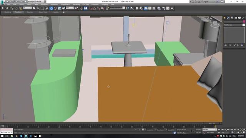246x138 pixels.
Task: Activate the Select and Rotate tool
Action: (55, 8)
